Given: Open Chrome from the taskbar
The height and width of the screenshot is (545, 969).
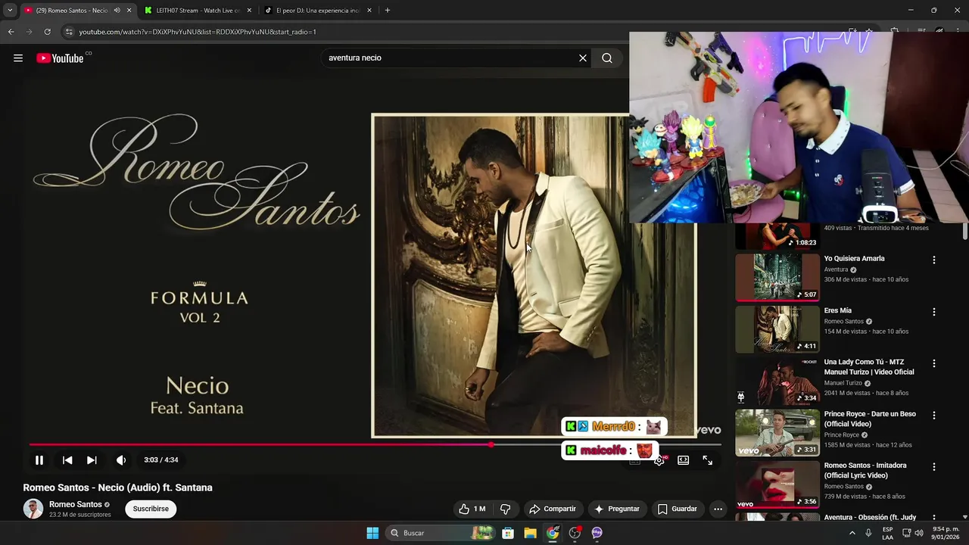Looking at the screenshot, I should [x=553, y=533].
